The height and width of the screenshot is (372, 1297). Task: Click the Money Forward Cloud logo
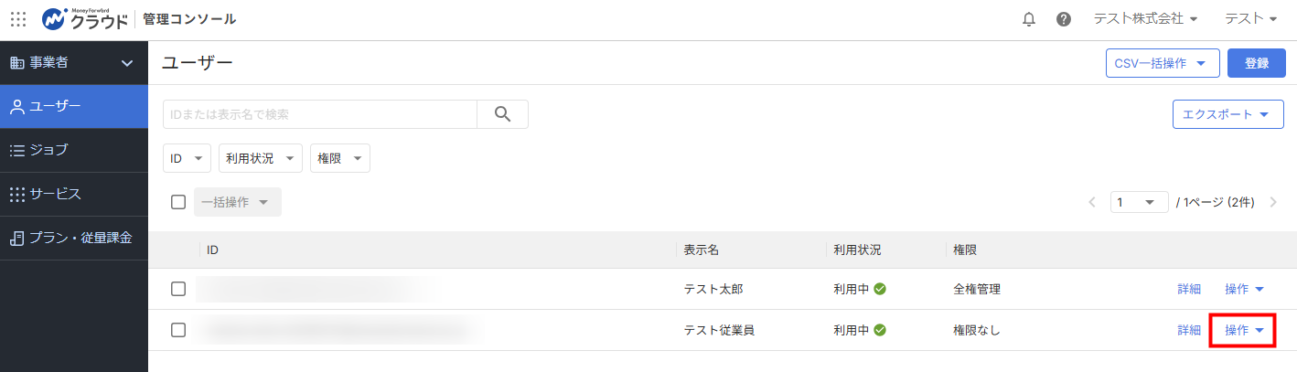point(85,18)
